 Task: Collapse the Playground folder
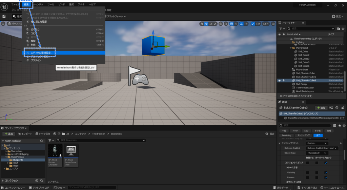point(290,48)
